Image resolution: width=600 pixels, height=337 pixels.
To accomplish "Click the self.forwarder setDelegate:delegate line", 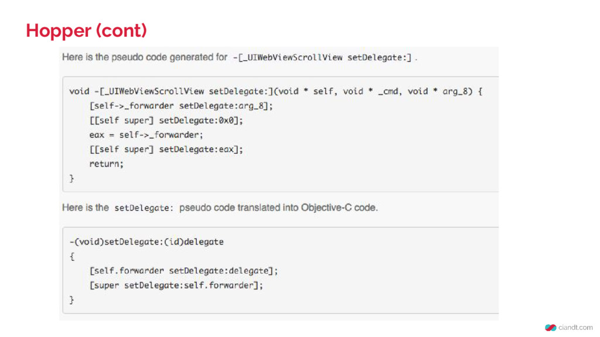I will (x=183, y=271).
